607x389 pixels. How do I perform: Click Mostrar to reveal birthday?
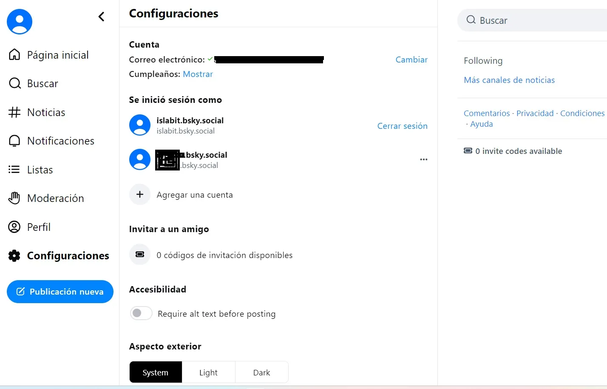(x=198, y=74)
